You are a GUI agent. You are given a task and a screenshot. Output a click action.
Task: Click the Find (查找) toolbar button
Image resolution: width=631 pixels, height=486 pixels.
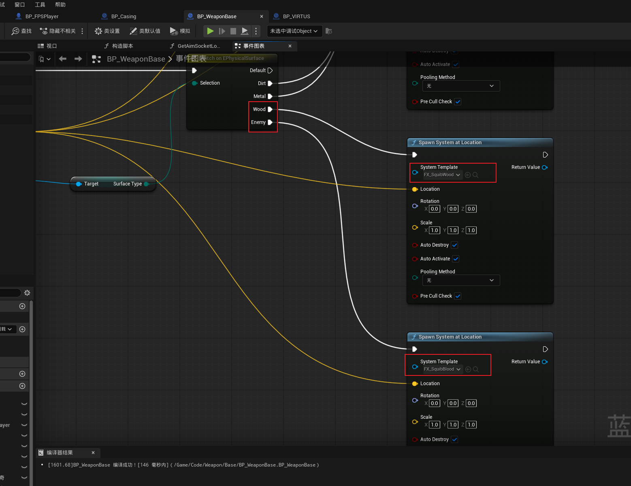point(21,31)
